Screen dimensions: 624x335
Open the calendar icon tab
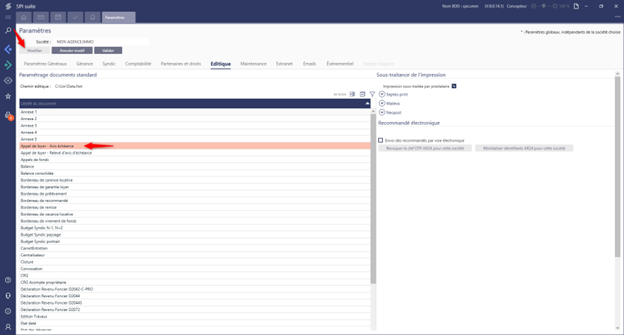[58, 17]
